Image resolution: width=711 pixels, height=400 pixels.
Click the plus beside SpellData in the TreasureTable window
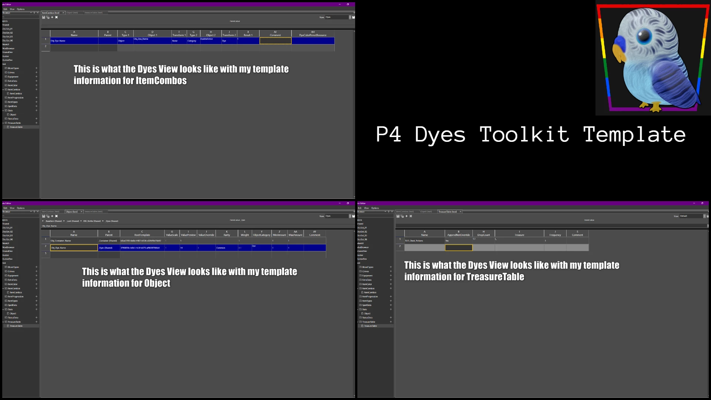click(x=391, y=305)
